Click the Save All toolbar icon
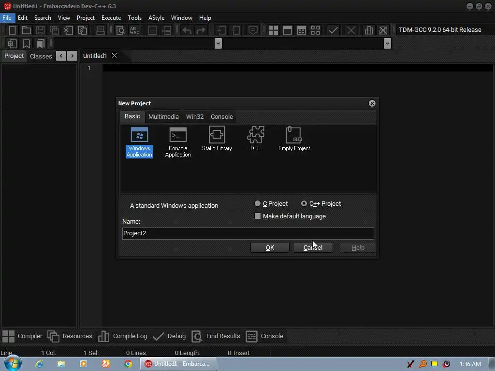Screen dimensions: 495x371 point(54,30)
